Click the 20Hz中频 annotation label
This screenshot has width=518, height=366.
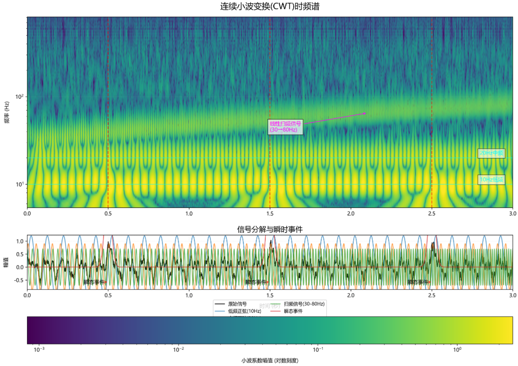[x=491, y=153]
